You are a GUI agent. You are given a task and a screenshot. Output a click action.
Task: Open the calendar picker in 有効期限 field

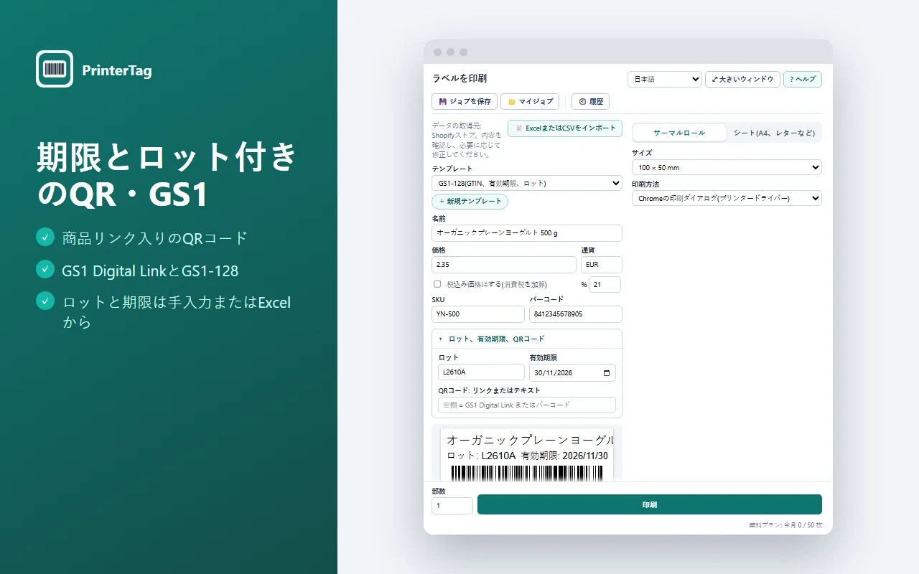click(607, 373)
